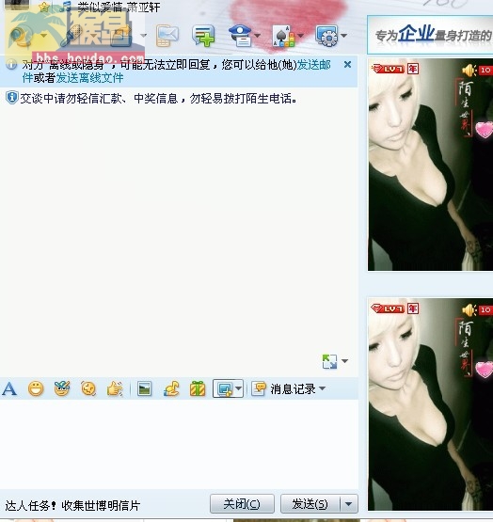This screenshot has height=522, width=493.
Task: Open the lower QQ show avatar image
Action: 430,404
